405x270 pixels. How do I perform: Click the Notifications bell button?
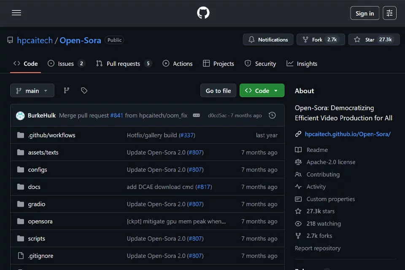pos(268,40)
